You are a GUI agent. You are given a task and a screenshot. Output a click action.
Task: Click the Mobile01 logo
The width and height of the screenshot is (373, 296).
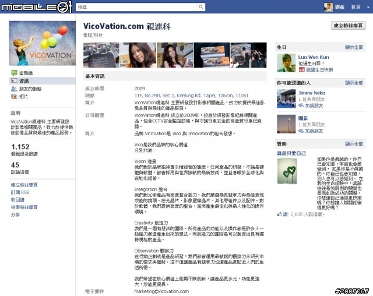pyautogui.click(x=37, y=7)
